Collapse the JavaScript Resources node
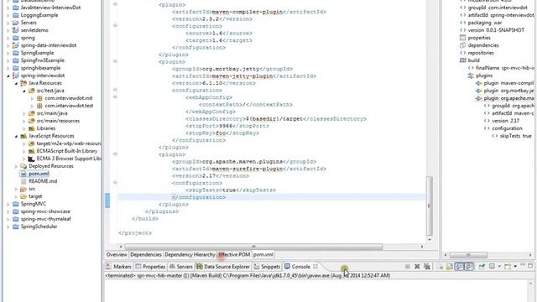Viewport: 537px width, 302px height. point(16,136)
